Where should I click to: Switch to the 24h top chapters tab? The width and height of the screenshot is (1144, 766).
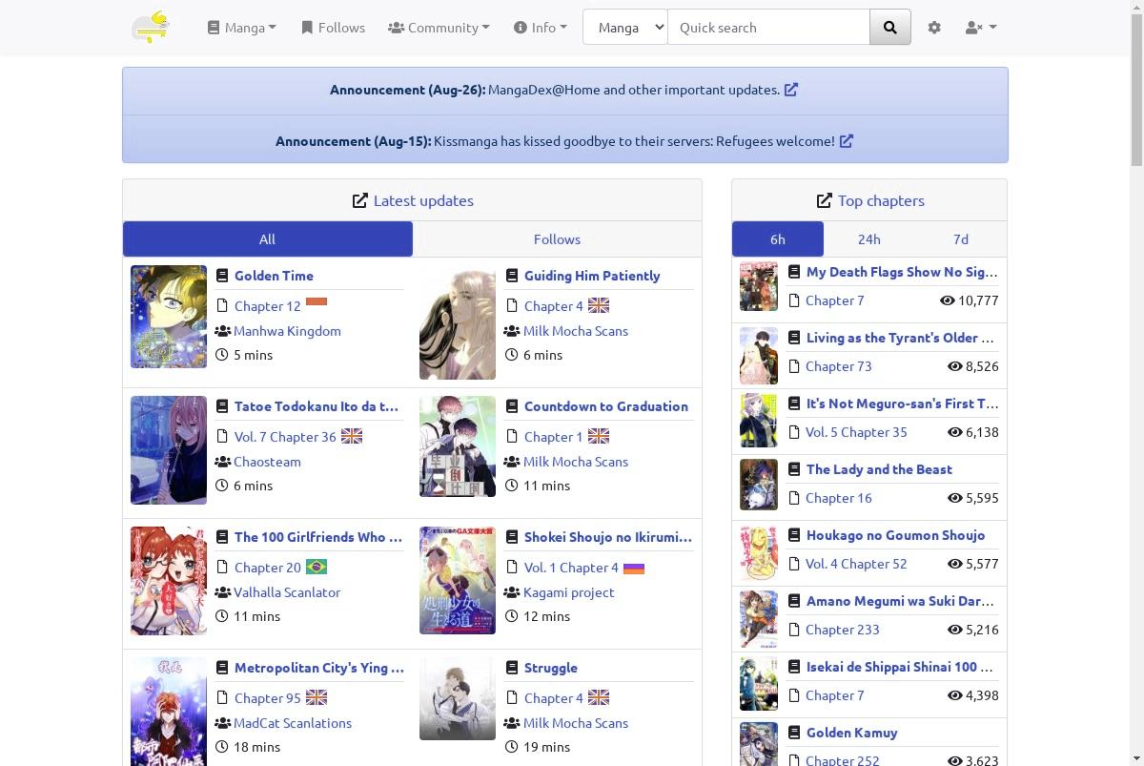tap(869, 239)
